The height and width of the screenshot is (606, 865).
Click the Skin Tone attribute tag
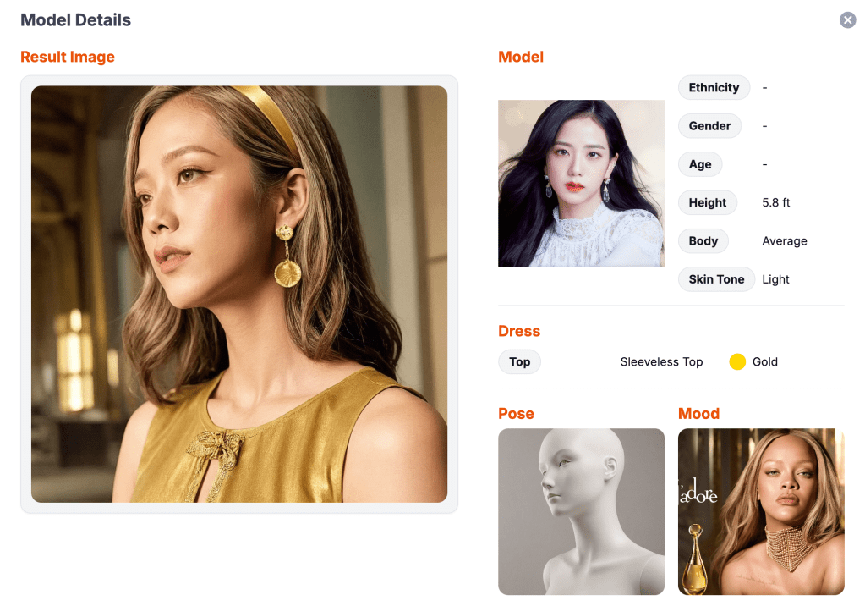pos(716,279)
